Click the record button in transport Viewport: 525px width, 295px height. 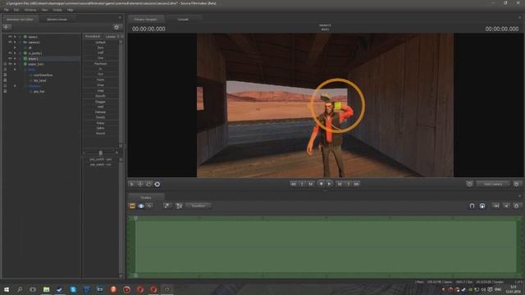pos(321,184)
